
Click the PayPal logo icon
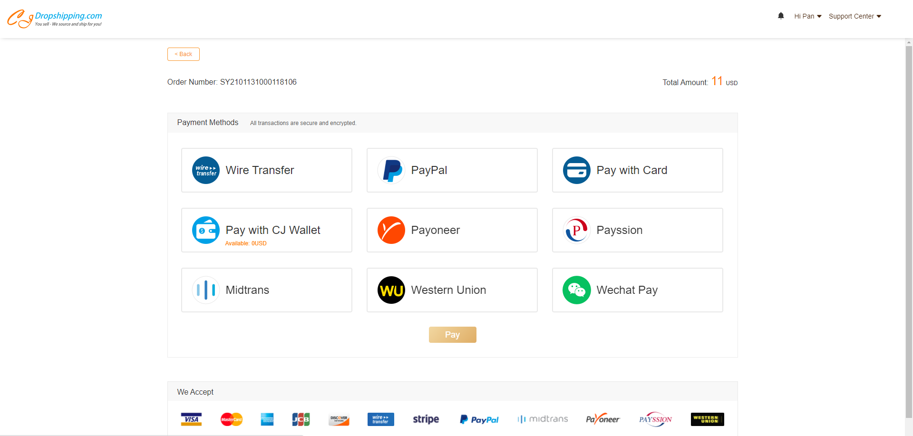coord(391,170)
